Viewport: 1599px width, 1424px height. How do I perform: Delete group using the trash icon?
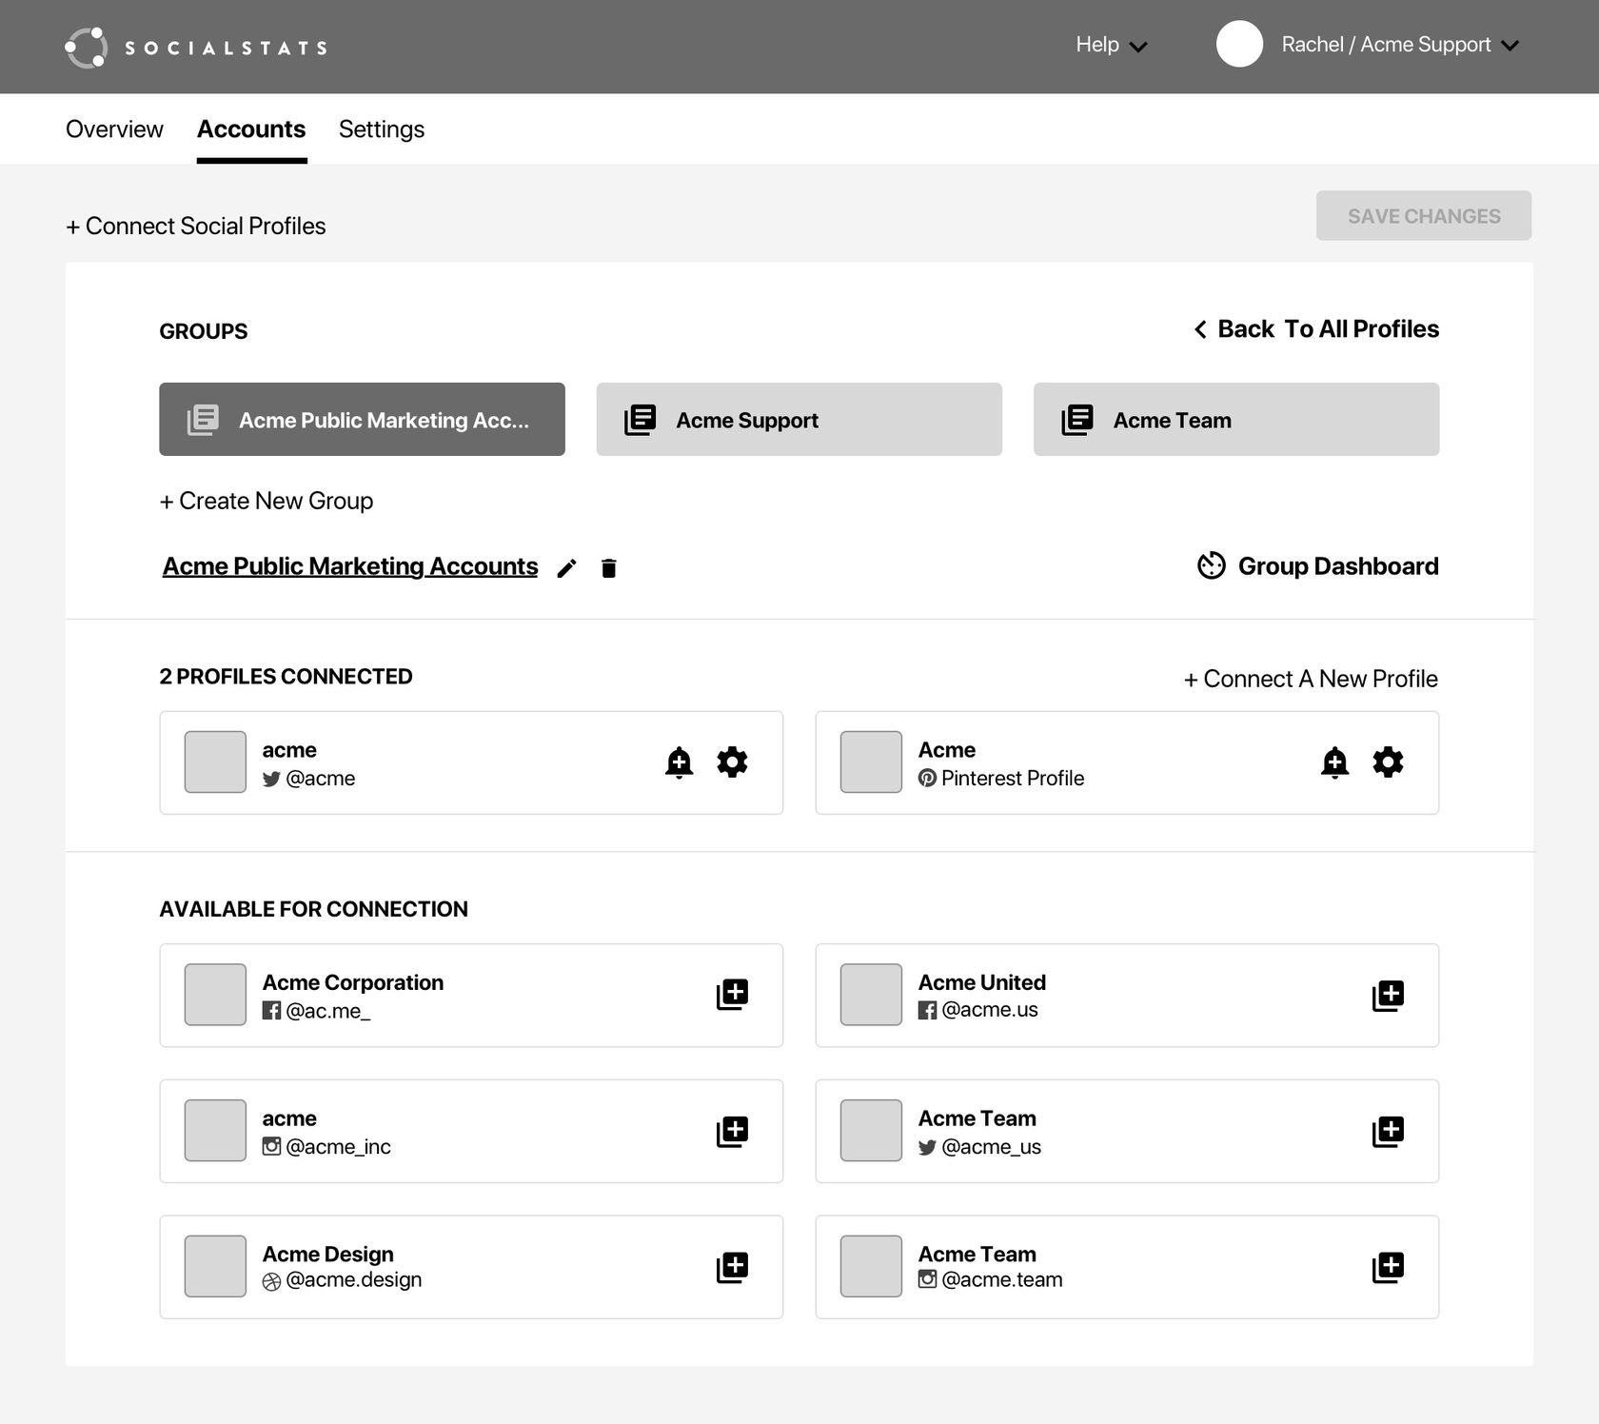(609, 568)
